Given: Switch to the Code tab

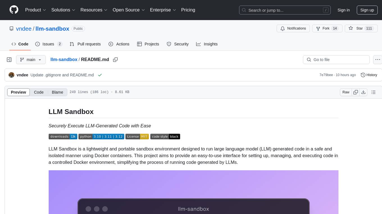Looking at the screenshot, I should pos(20,44).
